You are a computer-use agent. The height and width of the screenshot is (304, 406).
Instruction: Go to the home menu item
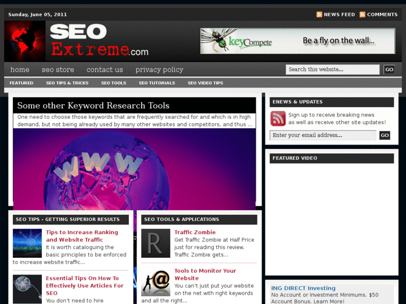pyautogui.click(x=20, y=70)
